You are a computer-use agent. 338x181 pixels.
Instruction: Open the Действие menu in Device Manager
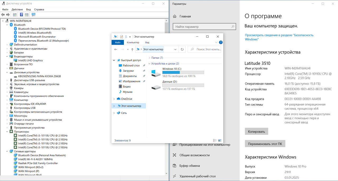tap(17, 9)
